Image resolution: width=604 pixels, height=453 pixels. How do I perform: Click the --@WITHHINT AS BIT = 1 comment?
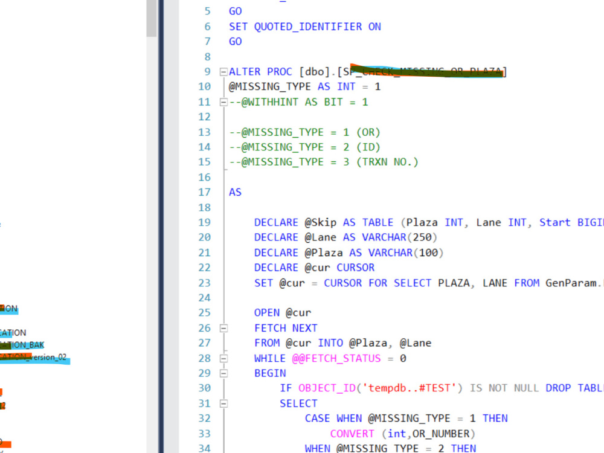point(298,102)
